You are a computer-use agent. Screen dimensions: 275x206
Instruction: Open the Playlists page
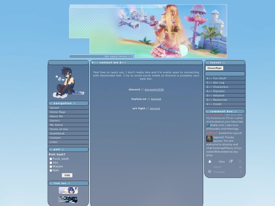[225, 91]
